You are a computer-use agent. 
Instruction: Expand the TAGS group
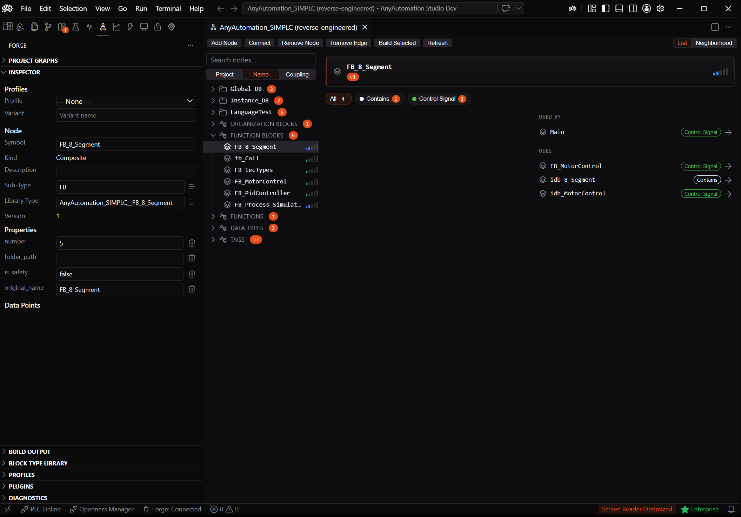coord(213,240)
